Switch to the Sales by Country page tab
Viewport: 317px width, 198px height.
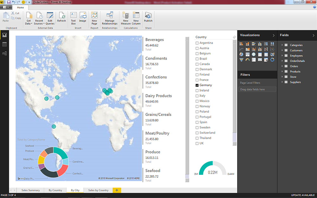tap(98, 190)
